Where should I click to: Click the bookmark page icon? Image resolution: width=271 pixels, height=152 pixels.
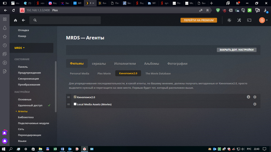point(207,10)
